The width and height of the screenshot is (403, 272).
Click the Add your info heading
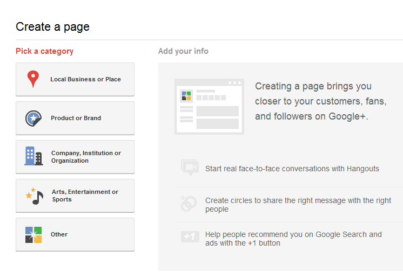tap(183, 51)
